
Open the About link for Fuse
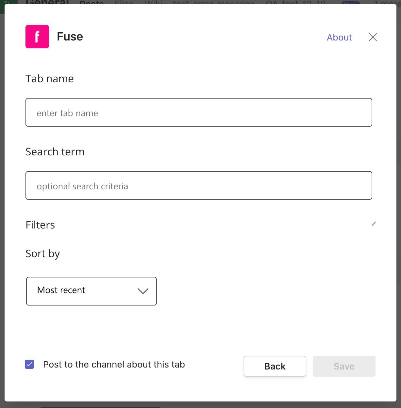coord(339,37)
